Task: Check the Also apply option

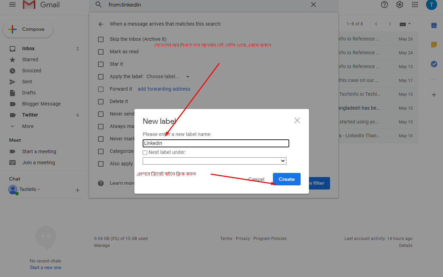Action: coord(101,164)
